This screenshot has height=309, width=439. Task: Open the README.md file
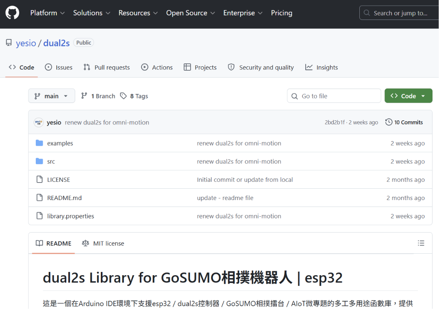click(x=64, y=198)
